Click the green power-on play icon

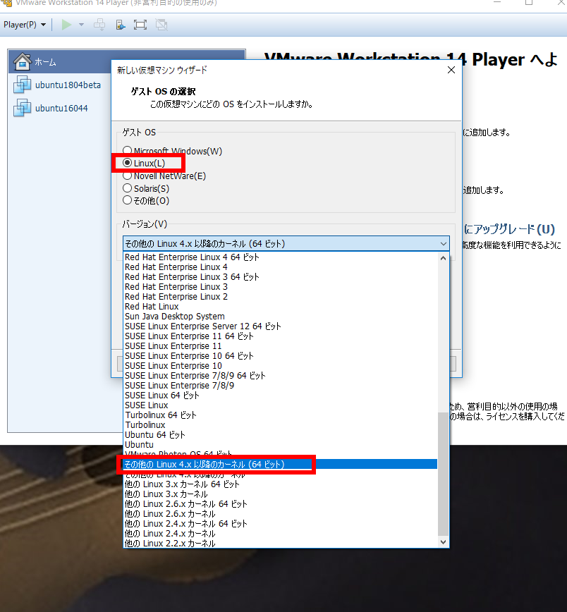click(x=66, y=25)
